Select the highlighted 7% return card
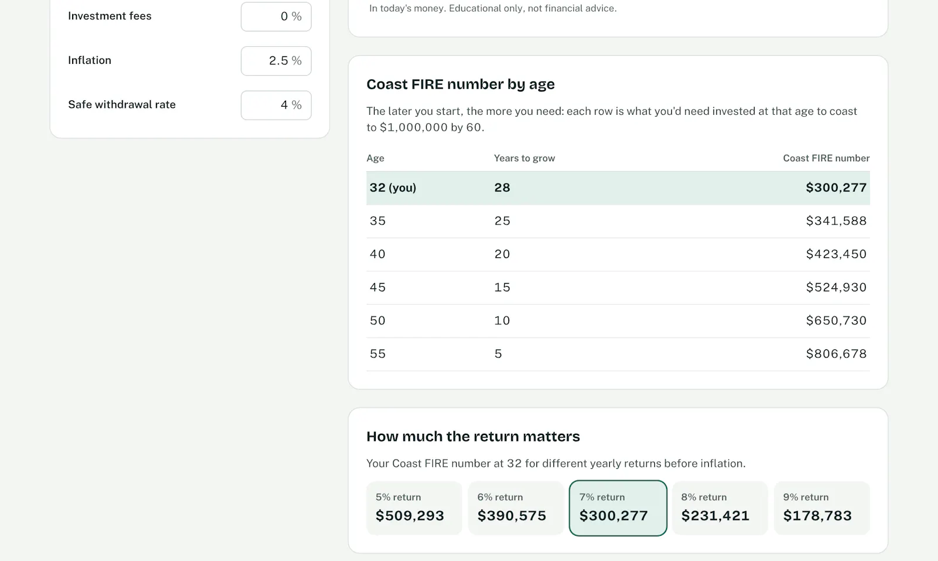The width and height of the screenshot is (938, 561). pos(618,508)
